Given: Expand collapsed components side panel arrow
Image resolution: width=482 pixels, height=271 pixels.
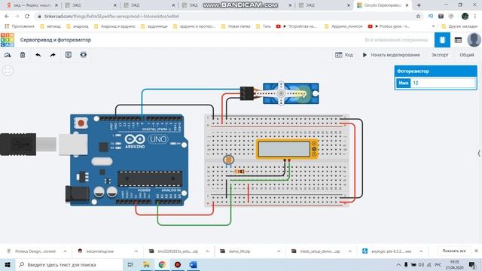Looking at the screenshot, I should click(x=479, y=154).
